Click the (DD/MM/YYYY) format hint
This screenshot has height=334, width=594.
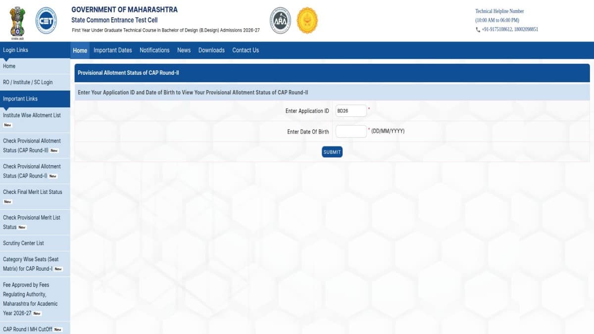click(x=388, y=131)
